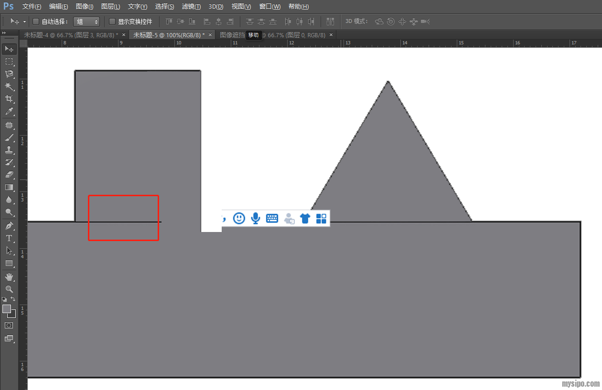
Task: Select the Eraser tool
Action: click(9, 175)
